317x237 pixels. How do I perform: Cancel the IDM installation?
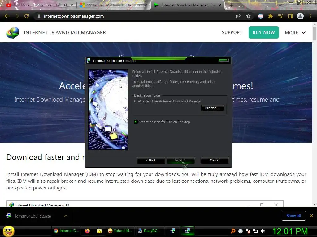point(215,160)
